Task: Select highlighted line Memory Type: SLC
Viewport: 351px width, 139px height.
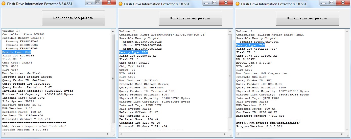Action: (16, 52)
